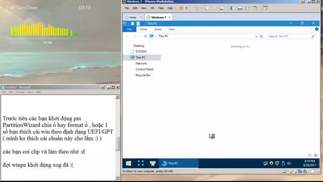Open Notepad Edit menu
The image size is (323, 182).
pos(11,92)
